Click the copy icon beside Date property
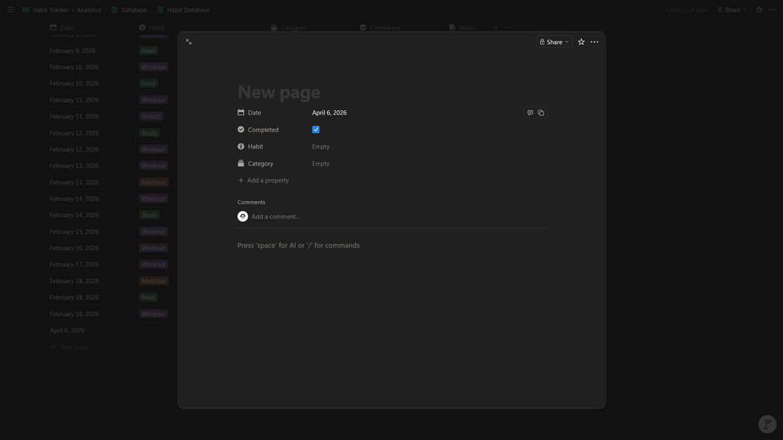This screenshot has height=440, width=783. [541, 113]
